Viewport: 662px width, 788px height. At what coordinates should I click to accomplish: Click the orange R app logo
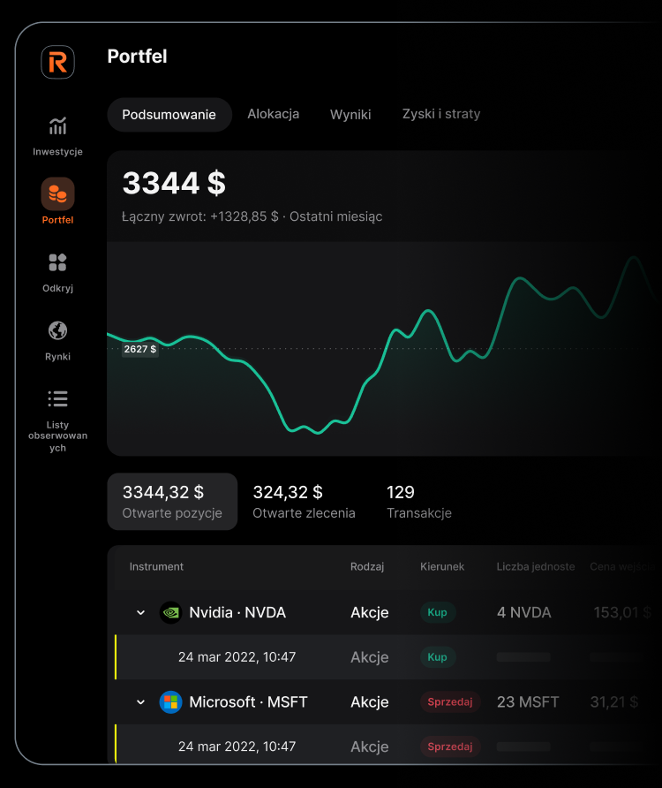(x=57, y=63)
